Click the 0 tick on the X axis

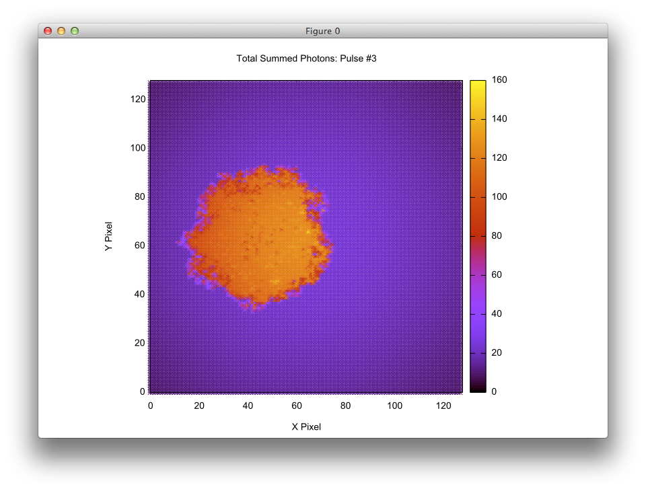(150, 406)
